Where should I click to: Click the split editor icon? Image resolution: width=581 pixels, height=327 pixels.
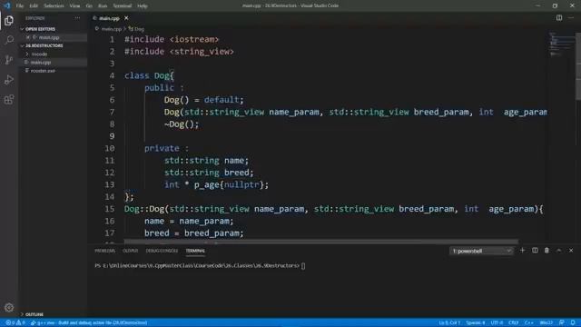(559, 18)
